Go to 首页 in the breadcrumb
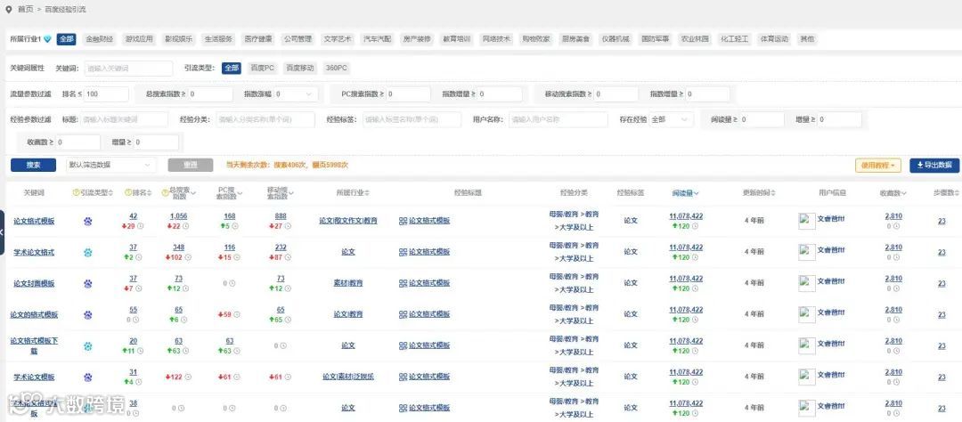 click(25, 9)
